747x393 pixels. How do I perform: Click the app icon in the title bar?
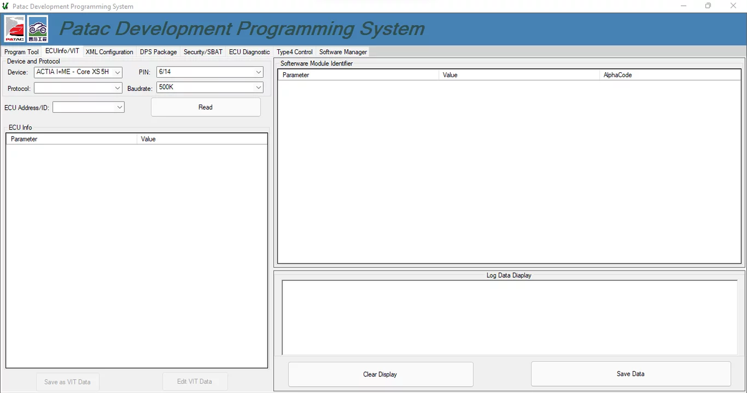click(6, 6)
